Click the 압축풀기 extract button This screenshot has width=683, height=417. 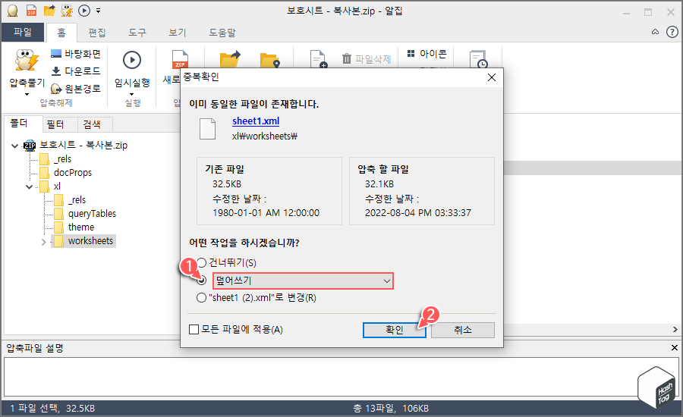pos(27,69)
